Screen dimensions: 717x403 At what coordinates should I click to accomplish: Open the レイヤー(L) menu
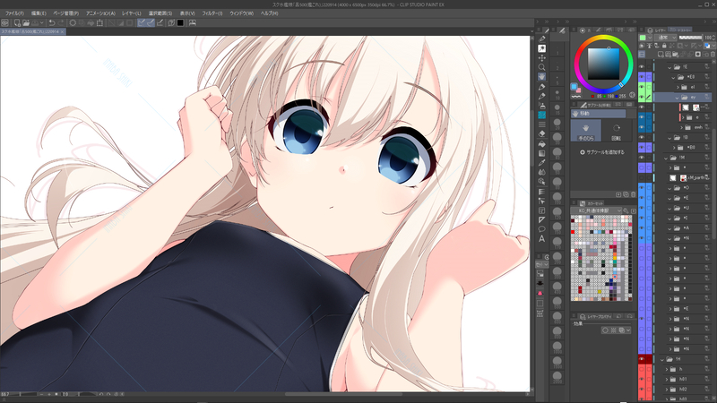click(131, 13)
